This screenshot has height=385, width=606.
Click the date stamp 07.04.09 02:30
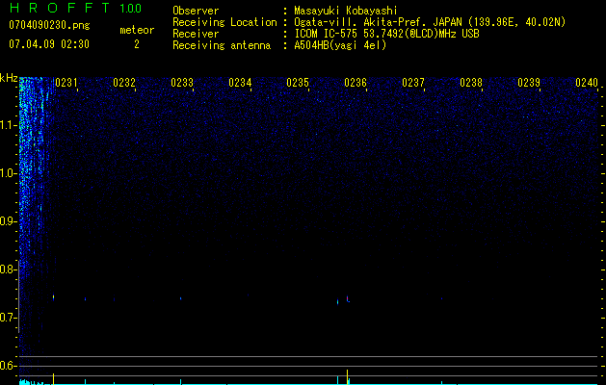[x=49, y=44]
